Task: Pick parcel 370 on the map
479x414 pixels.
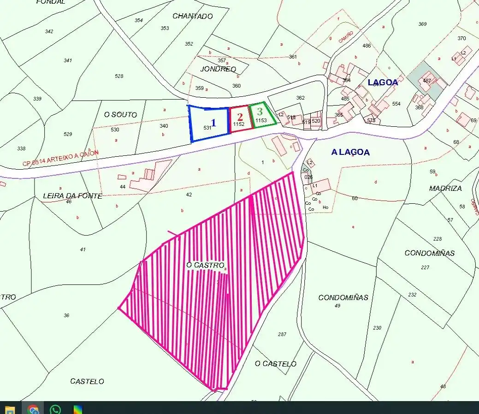Action: click(461, 39)
